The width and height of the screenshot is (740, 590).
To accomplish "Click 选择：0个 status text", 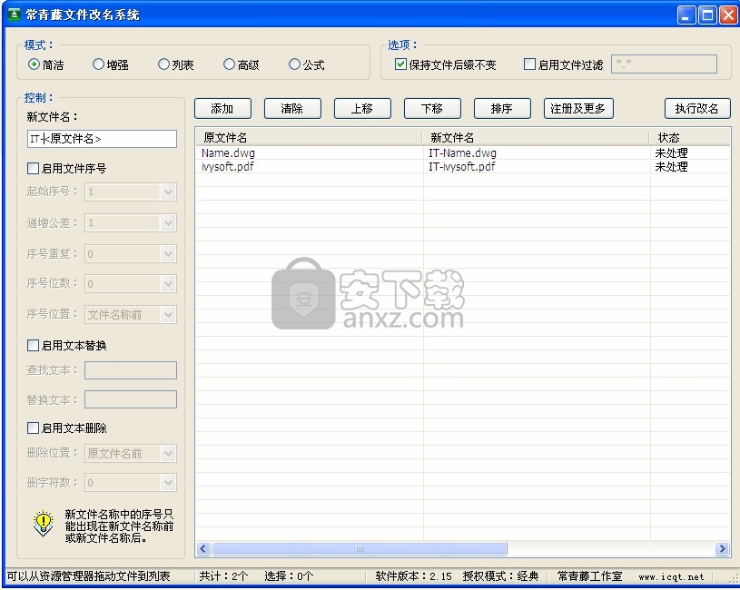I will (x=289, y=575).
